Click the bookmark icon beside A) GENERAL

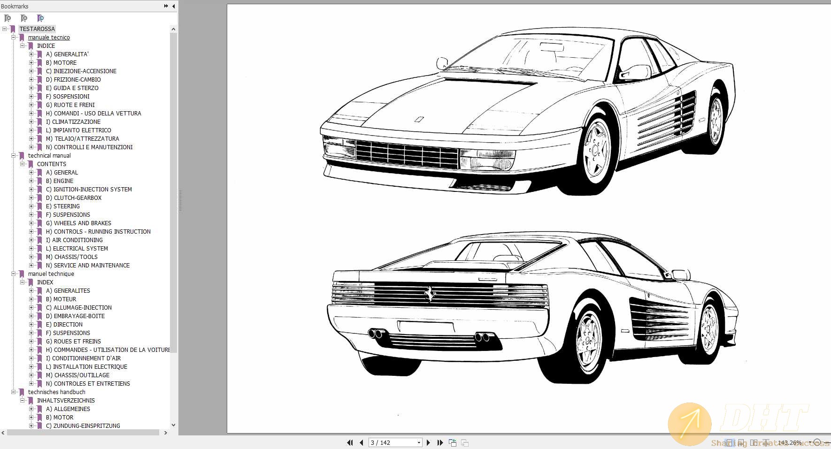[39, 173]
